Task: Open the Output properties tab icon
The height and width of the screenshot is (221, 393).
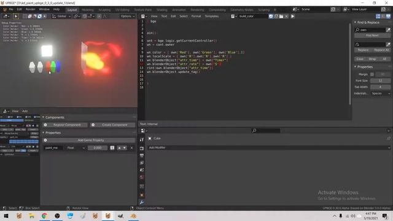Action: click(142, 155)
